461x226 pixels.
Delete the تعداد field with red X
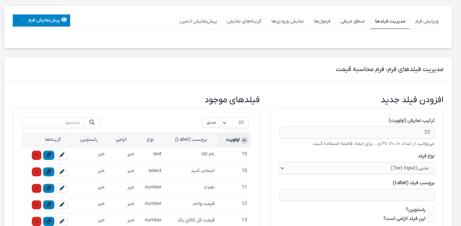point(37,188)
